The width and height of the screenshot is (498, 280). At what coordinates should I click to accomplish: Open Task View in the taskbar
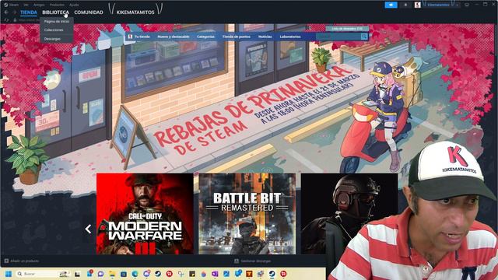(x=78, y=274)
